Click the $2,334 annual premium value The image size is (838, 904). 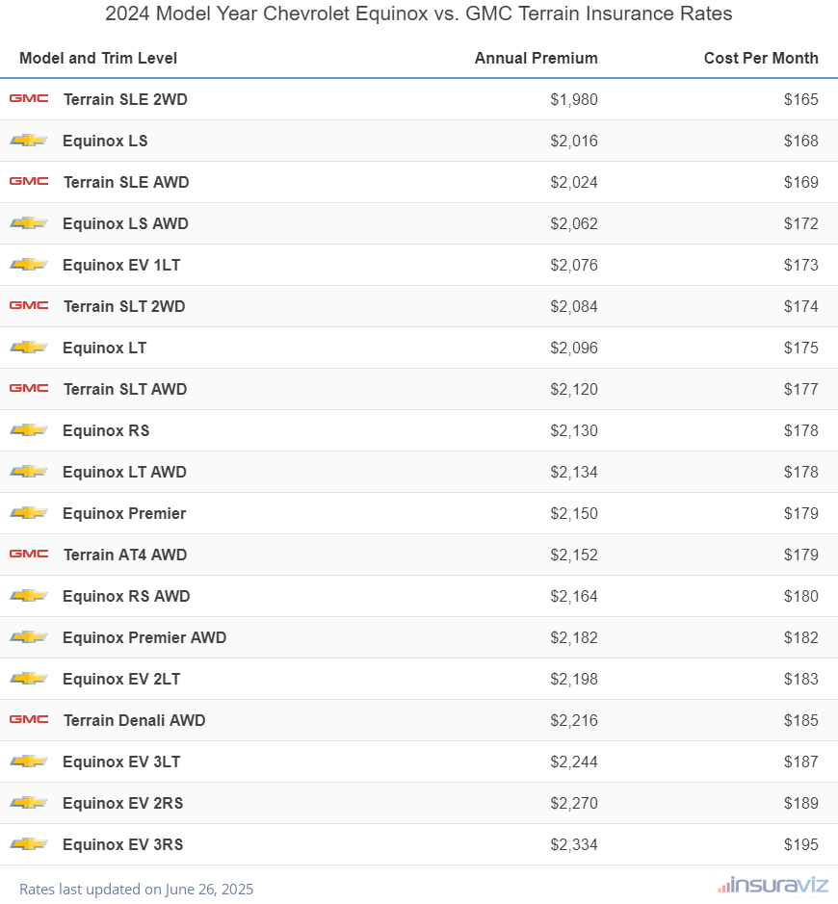click(574, 844)
